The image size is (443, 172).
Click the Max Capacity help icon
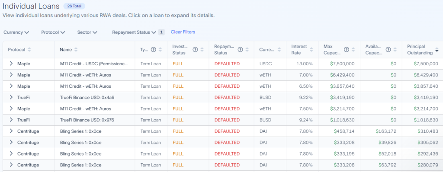click(347, 50)
